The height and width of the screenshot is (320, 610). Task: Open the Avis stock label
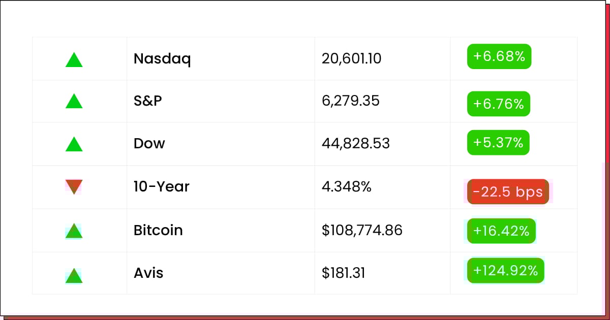pyautogui.click(x=148, y=273)
